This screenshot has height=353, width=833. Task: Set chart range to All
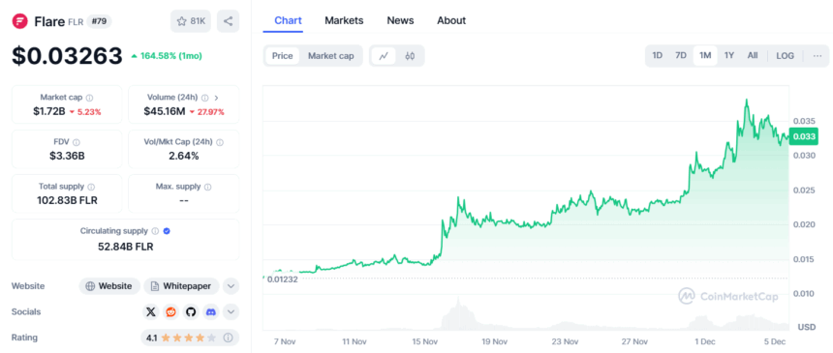point(753,56)
